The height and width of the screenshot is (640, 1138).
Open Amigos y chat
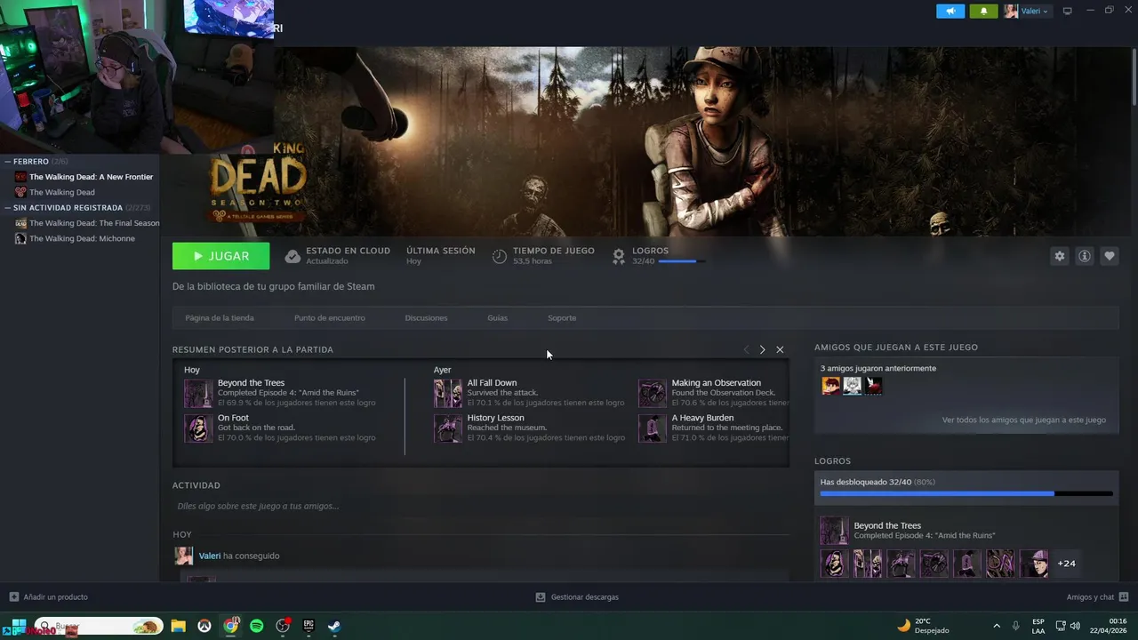(x=1097, y=596)
